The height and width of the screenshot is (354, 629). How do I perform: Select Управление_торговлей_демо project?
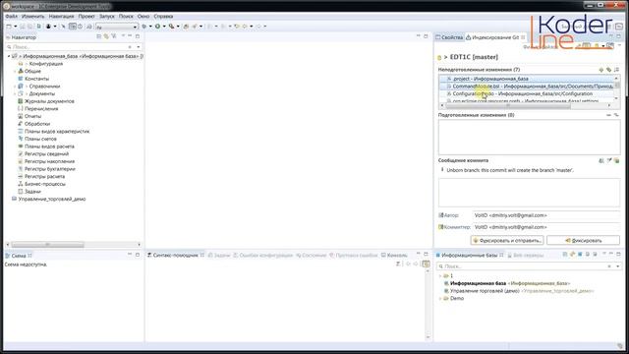52,199
